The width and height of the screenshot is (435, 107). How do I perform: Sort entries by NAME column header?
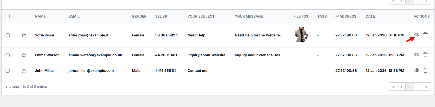click(x=40, y=16)
